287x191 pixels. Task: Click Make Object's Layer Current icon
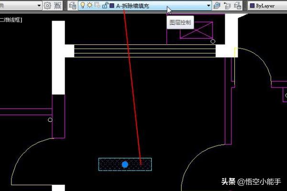(x=218, y=6)
